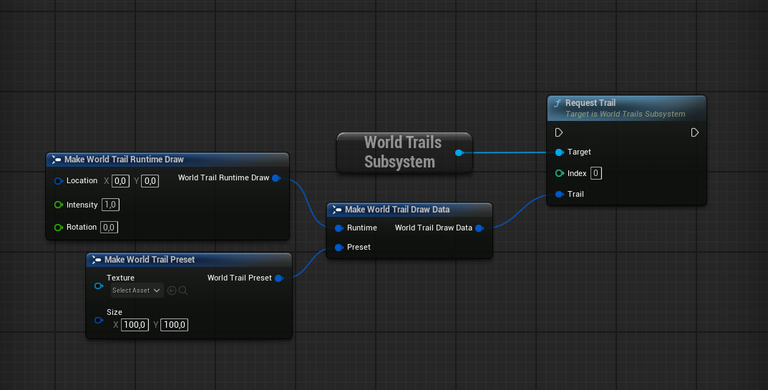Click the struct icon on Make World Trail Runtime Draw
This screenshot has width=768, height=390.
pyautogui.click(x=57, y=160)
